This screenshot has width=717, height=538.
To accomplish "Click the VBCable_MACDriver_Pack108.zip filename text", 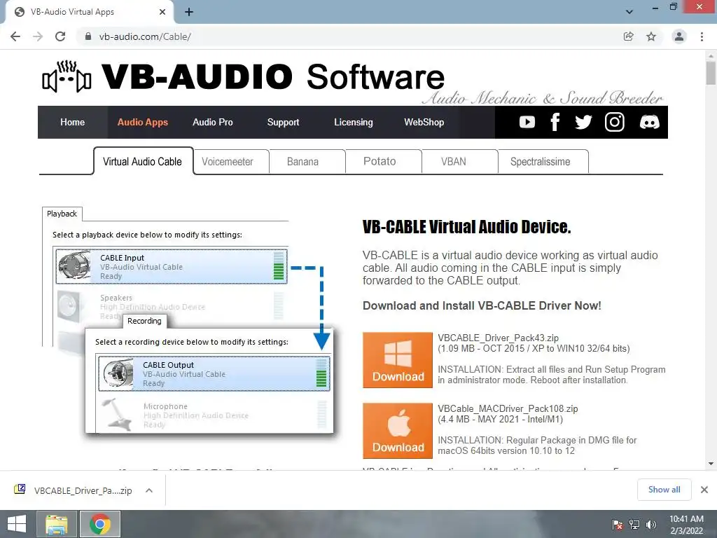I will [x=508, y=408].
